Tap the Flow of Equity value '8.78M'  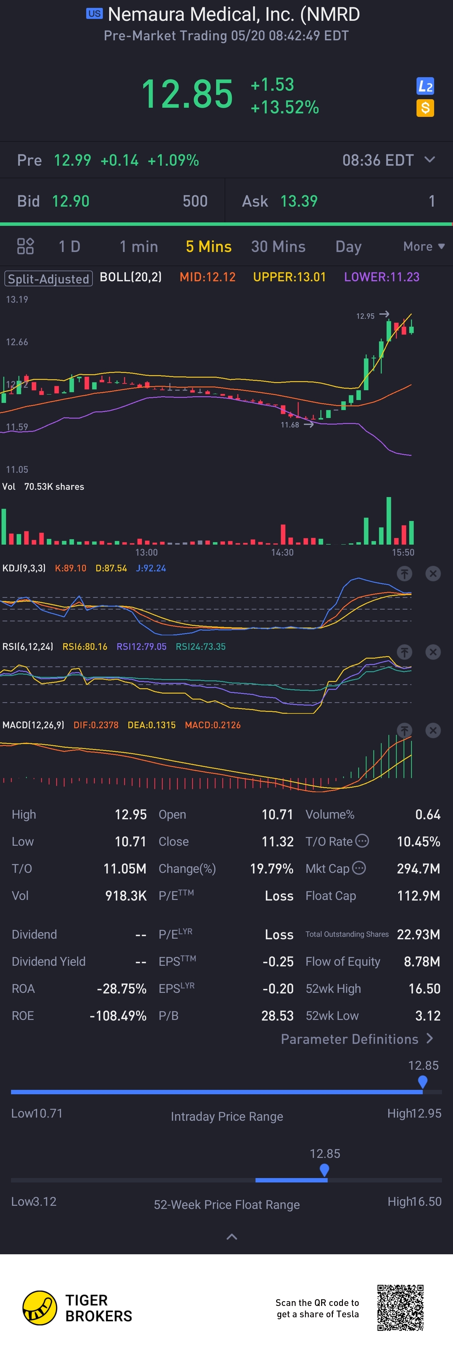[422, 961]
